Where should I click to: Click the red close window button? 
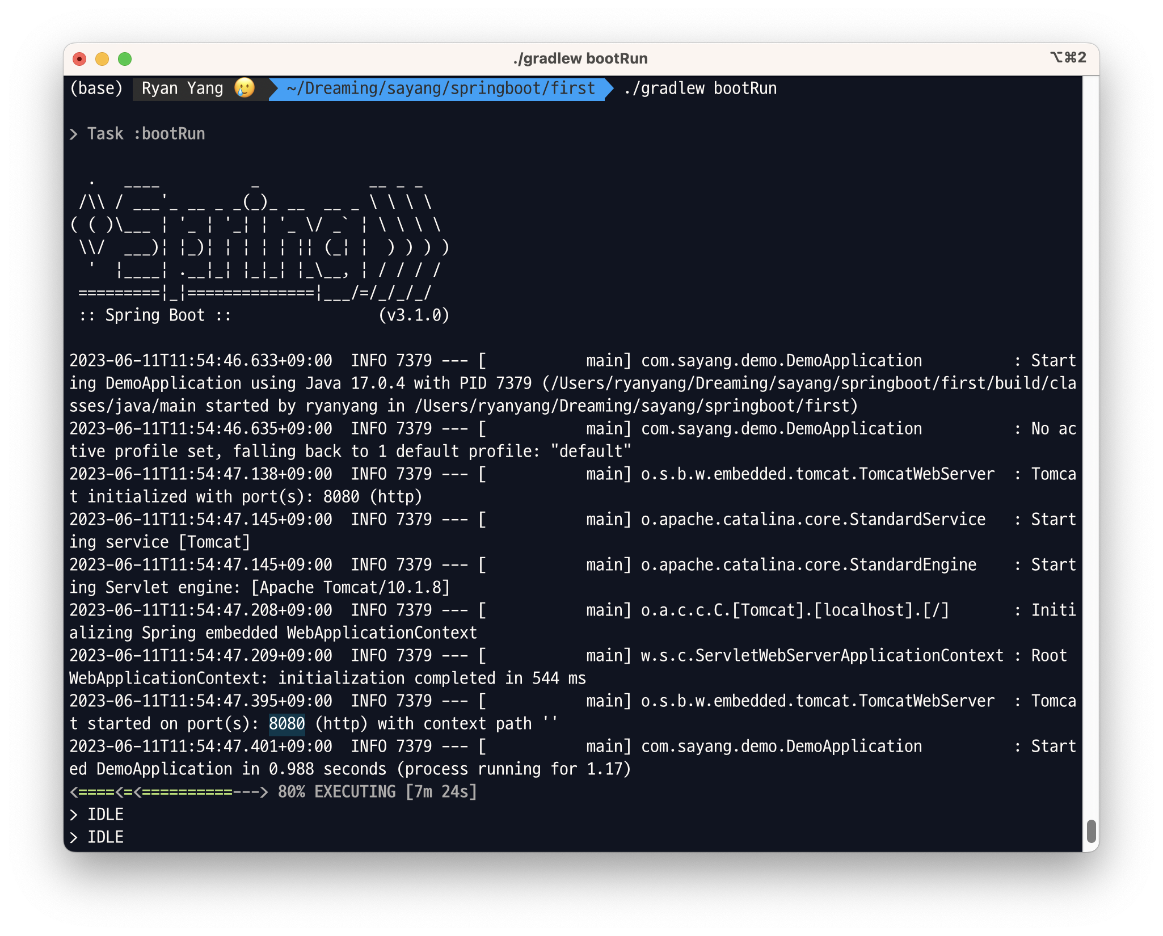click(x=79, y=59)
